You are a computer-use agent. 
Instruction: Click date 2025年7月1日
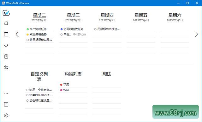coord(39,20)
